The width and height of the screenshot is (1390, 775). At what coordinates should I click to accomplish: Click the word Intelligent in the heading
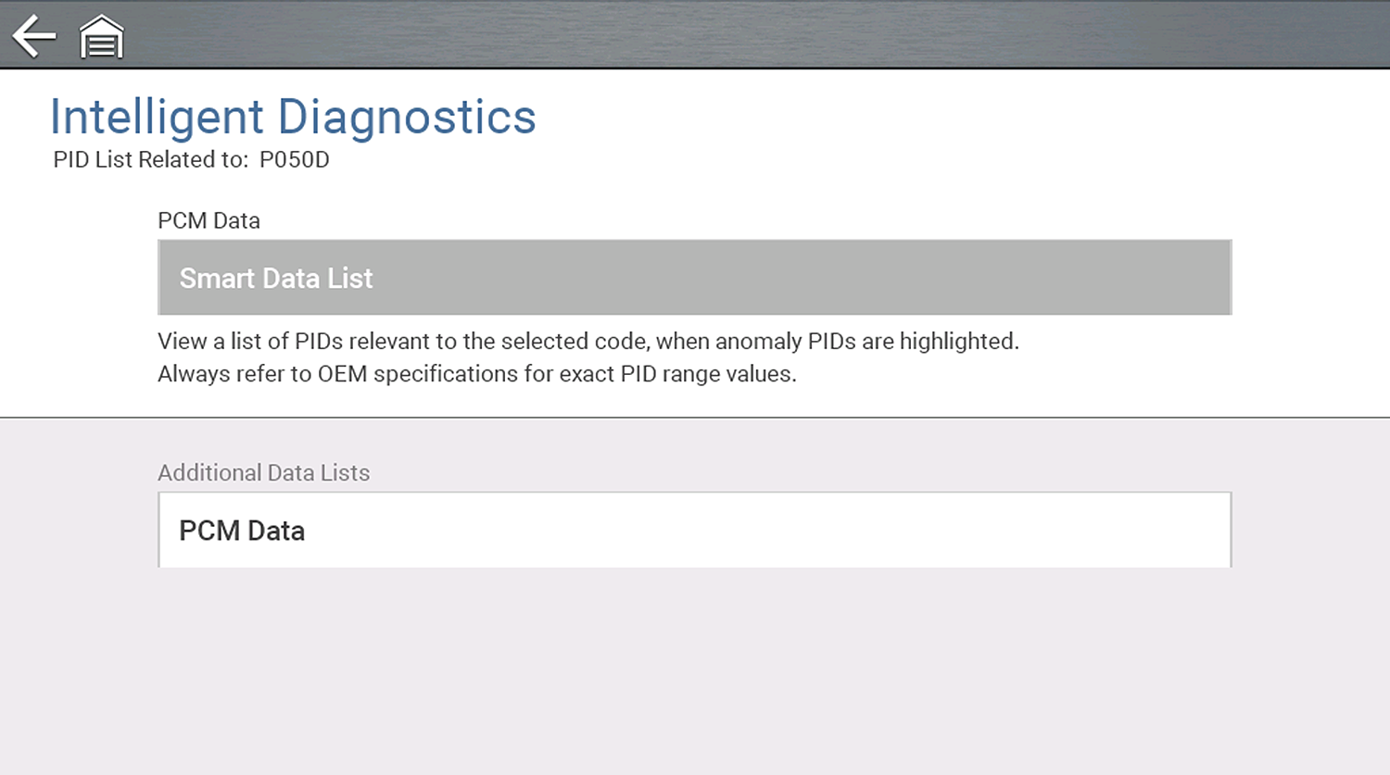[157, 118]
